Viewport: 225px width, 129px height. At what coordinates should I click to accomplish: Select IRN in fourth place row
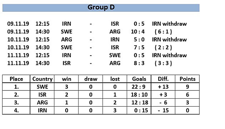point(42,110)
